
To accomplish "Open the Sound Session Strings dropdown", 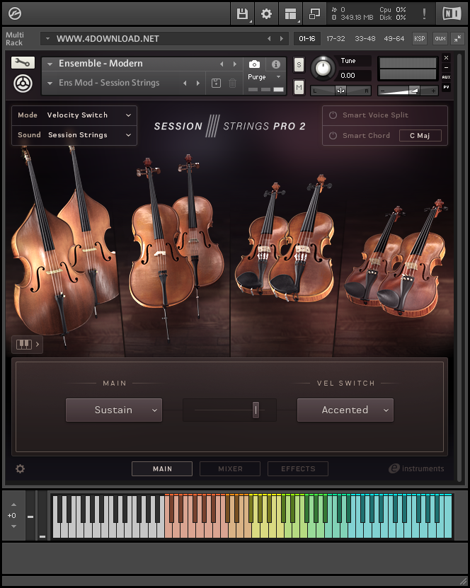I will (74, 135).
